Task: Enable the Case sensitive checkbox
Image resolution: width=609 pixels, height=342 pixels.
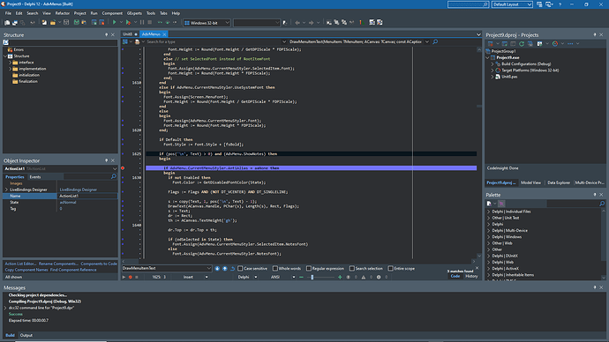Action: (240, 268)
